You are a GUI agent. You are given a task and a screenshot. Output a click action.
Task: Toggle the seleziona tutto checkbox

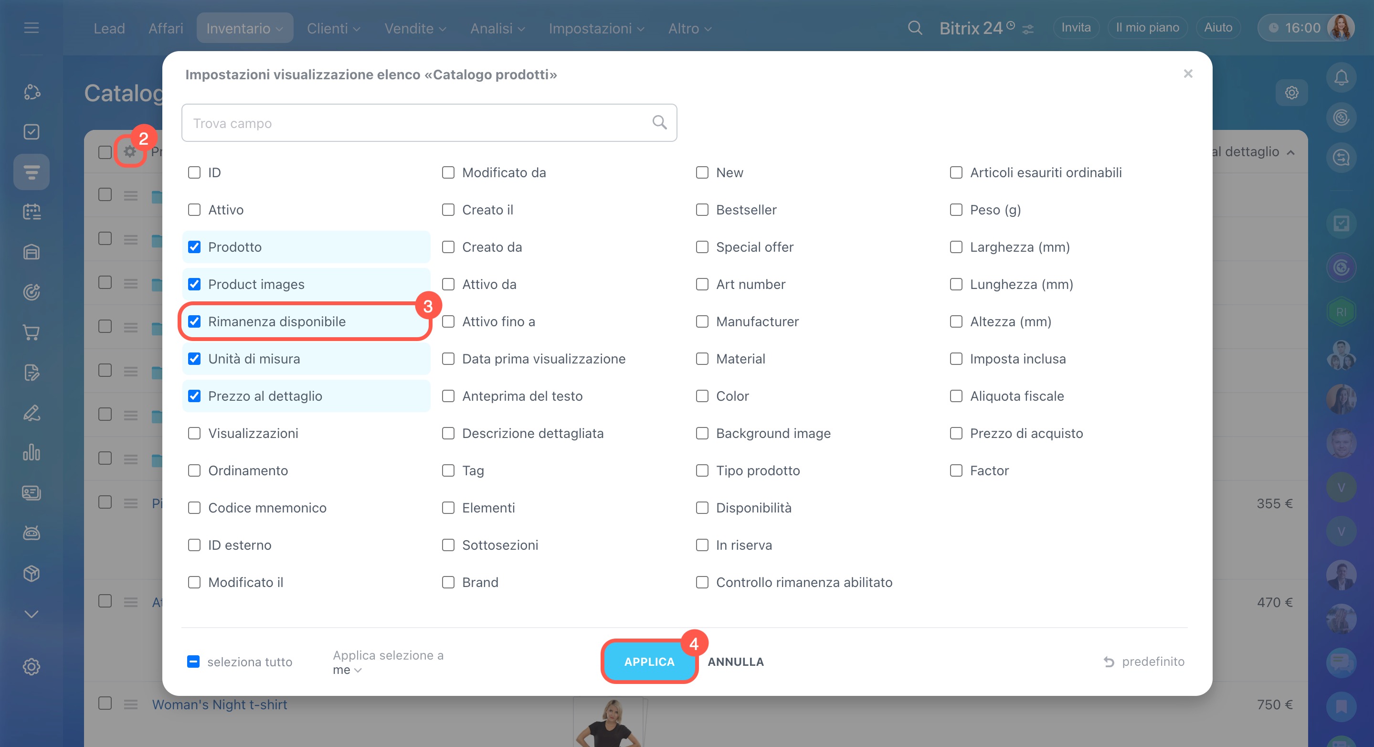(x=193, y=662)
